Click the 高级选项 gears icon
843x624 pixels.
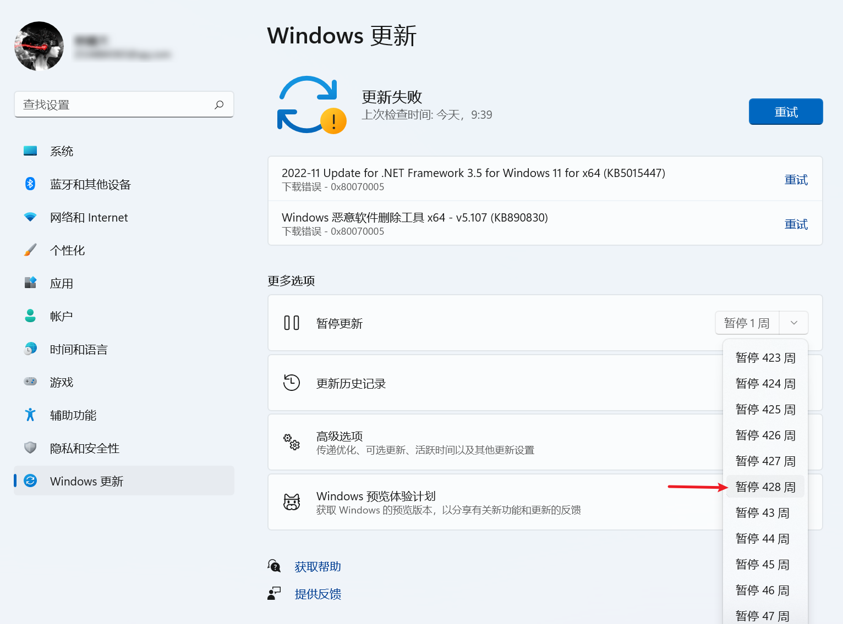(292, 441)
